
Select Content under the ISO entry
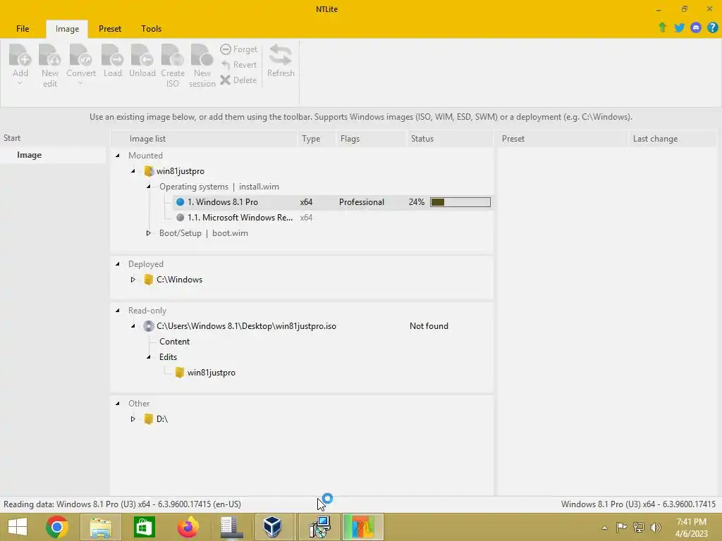coord(175,342)
